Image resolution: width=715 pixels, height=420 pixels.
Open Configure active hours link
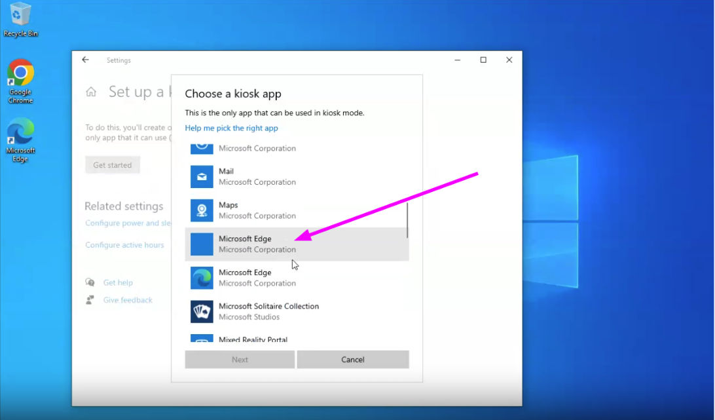[x=124, y=245]
